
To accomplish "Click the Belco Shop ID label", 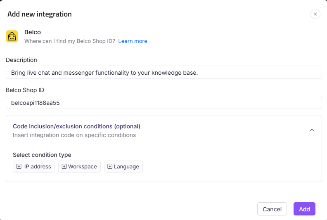I will point(25,90).
